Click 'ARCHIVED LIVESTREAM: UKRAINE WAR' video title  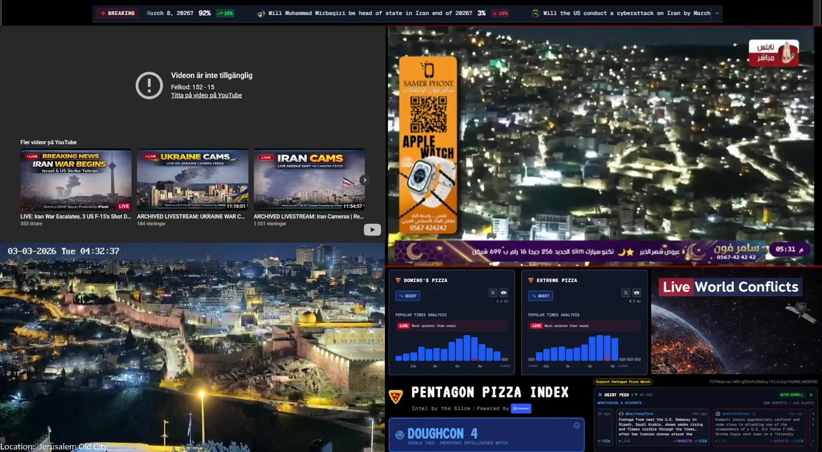coord(191,217)
